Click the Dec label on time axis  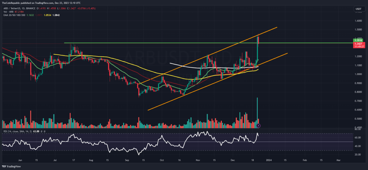click(x=232, y=160)
